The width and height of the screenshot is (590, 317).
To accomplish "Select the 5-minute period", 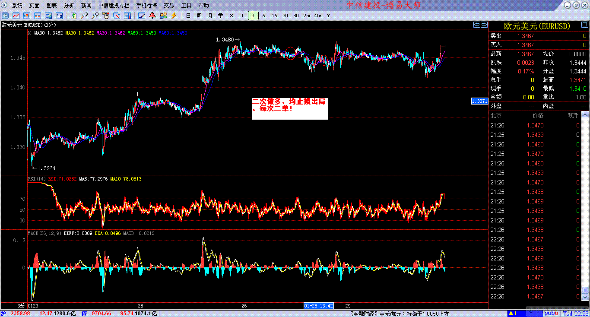I will point(263,16).
